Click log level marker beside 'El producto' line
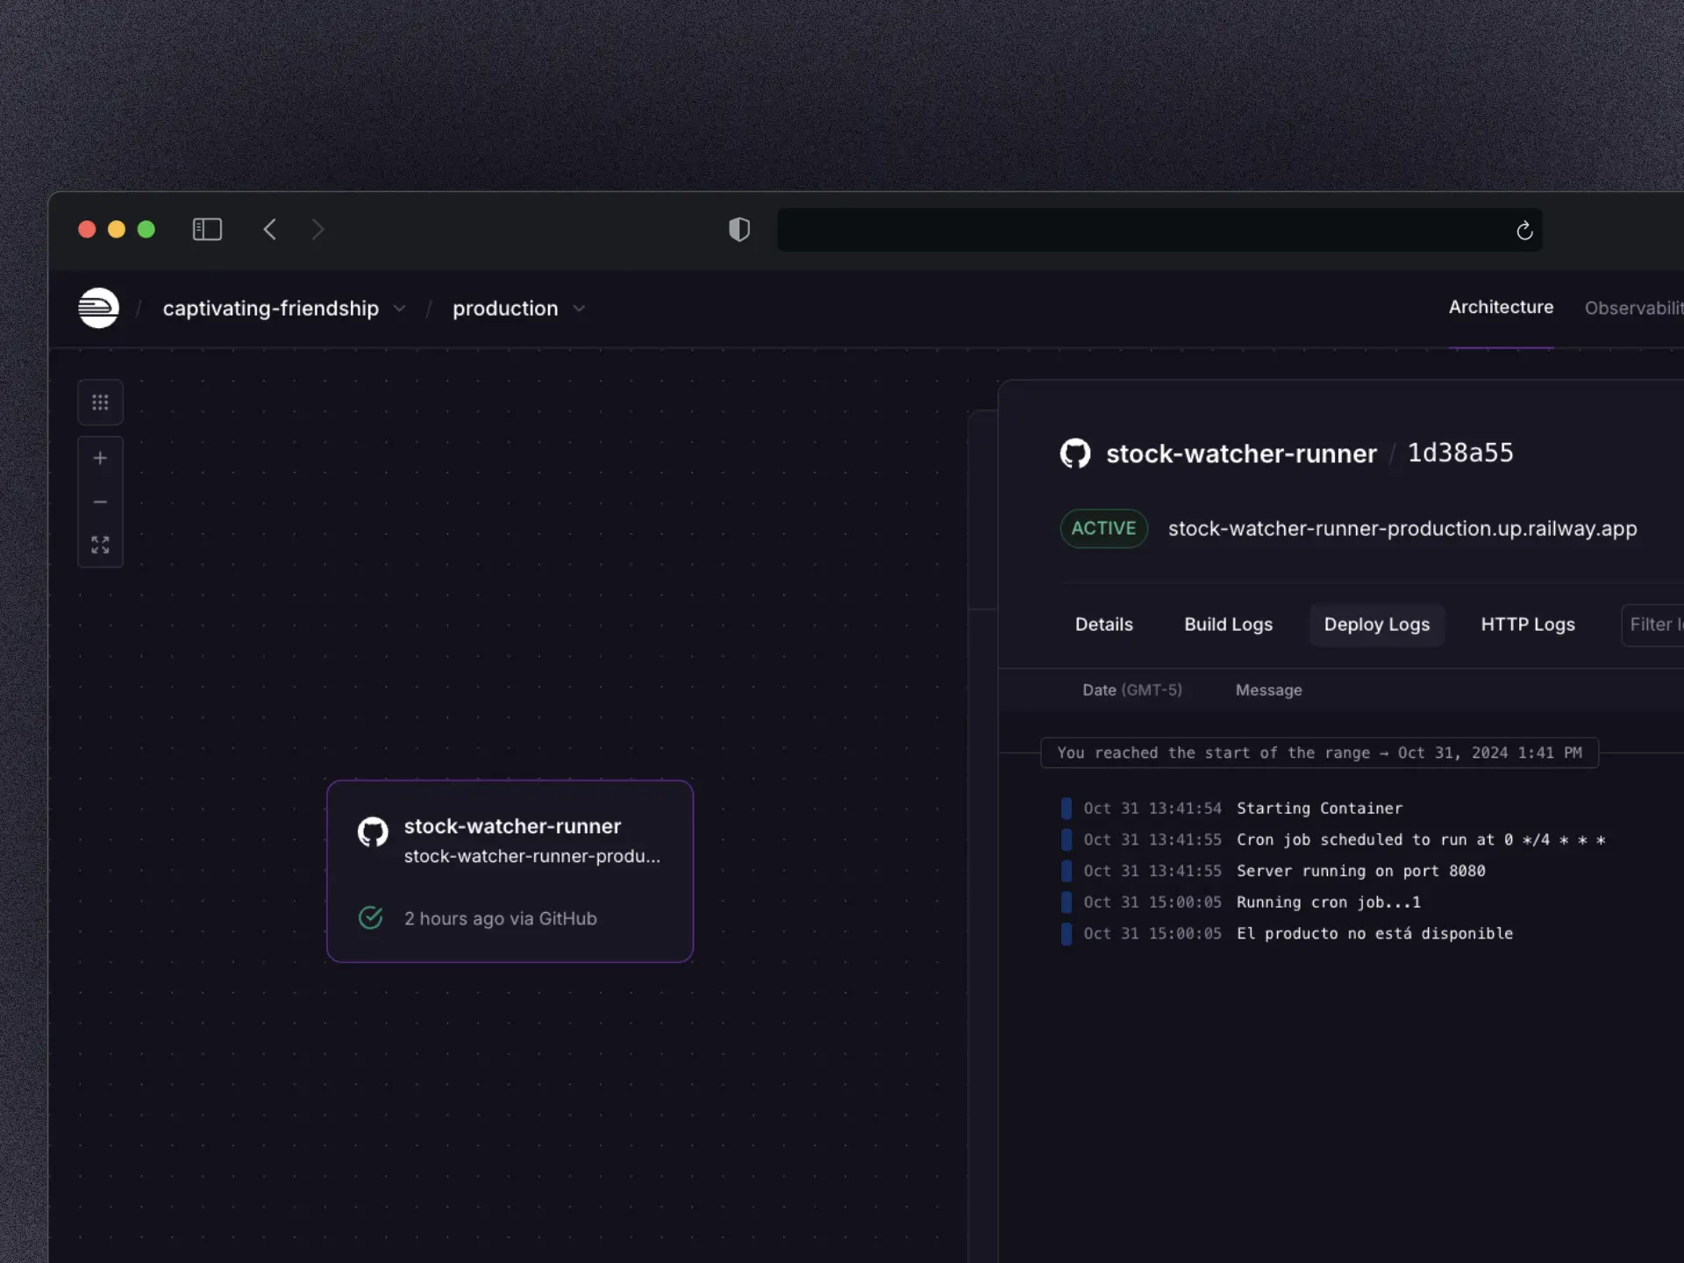 [x=1067, y=933]
